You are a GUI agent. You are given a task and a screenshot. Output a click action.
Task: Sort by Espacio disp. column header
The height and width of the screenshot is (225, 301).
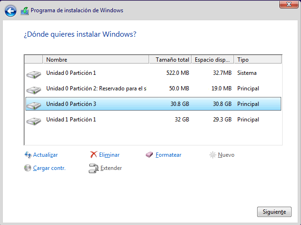coord(213,60)
